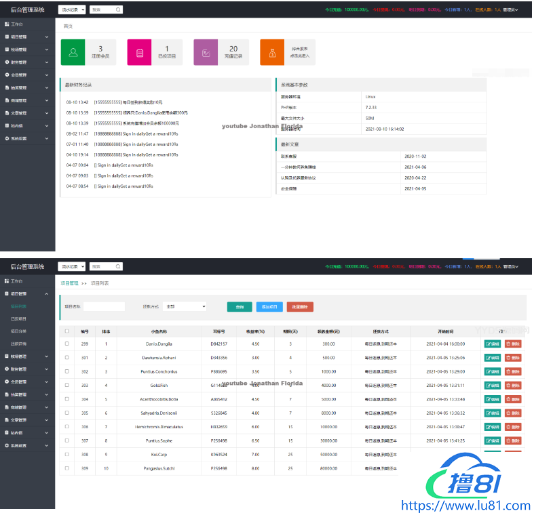Toggle the select-all checkbox in table header
The image size is (534, 513).
tap(66, 331)
